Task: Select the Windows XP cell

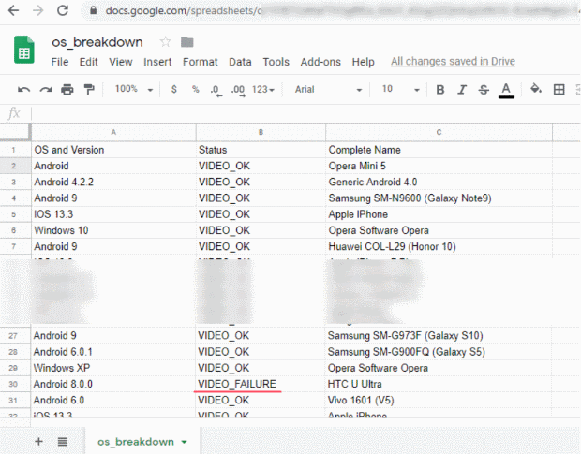Action: [113, 368]
